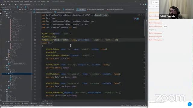Click the editor tabs overflow menu
This screenshot has height=108, width=193.
tap(144, 9)
